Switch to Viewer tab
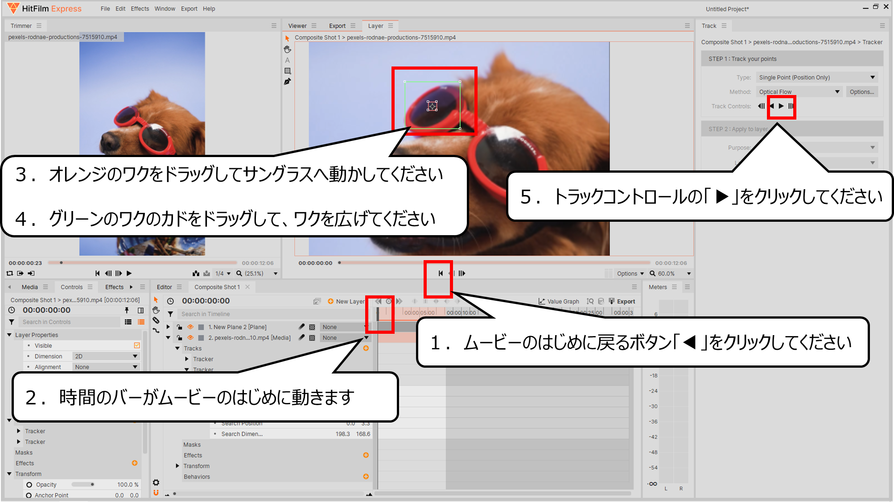 (297, 26)
